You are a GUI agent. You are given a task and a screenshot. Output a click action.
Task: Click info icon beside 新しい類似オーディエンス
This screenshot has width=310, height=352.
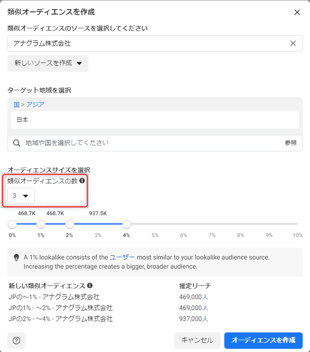90,285
